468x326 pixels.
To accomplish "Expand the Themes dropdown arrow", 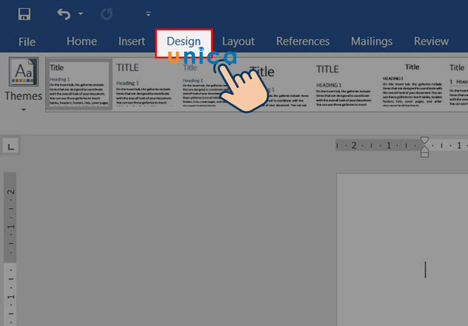I will pyautogui.click(x=23, y=109).
